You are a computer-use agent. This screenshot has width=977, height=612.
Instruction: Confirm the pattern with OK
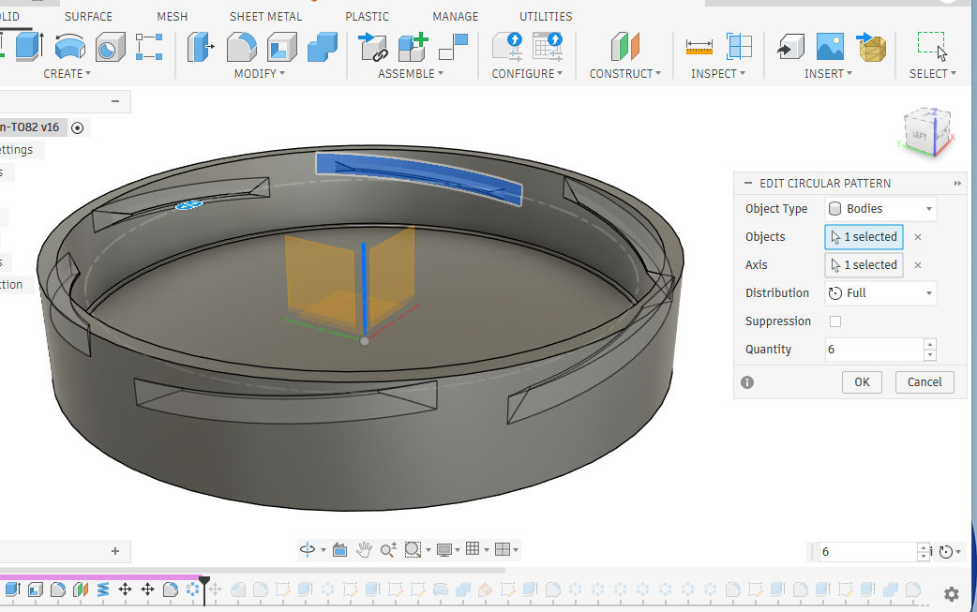pyautogui.click(x=862, y=381)
